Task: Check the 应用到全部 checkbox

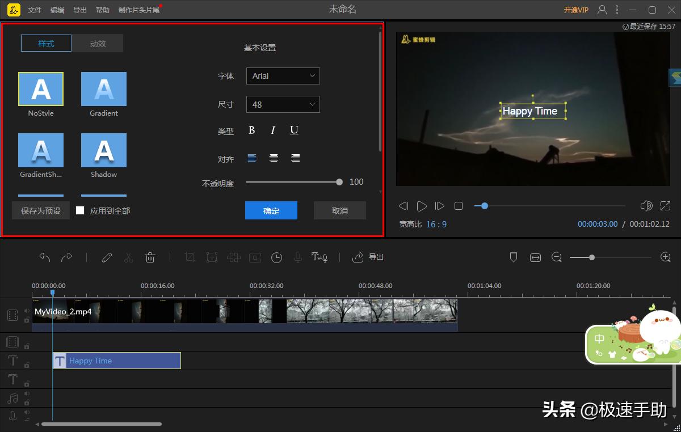Action: point(80,210)
